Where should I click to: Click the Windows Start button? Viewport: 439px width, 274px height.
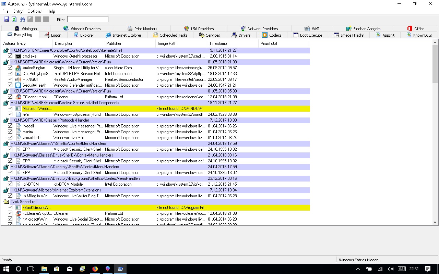tap(6, 269)
